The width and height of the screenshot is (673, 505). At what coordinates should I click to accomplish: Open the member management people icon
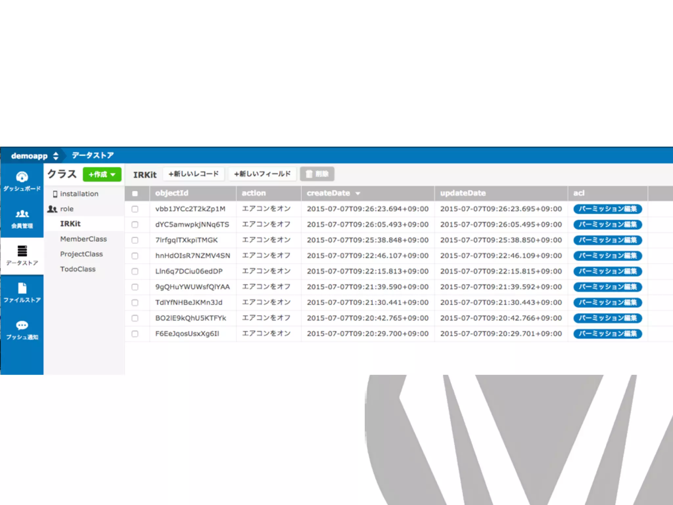pos(22,214)
